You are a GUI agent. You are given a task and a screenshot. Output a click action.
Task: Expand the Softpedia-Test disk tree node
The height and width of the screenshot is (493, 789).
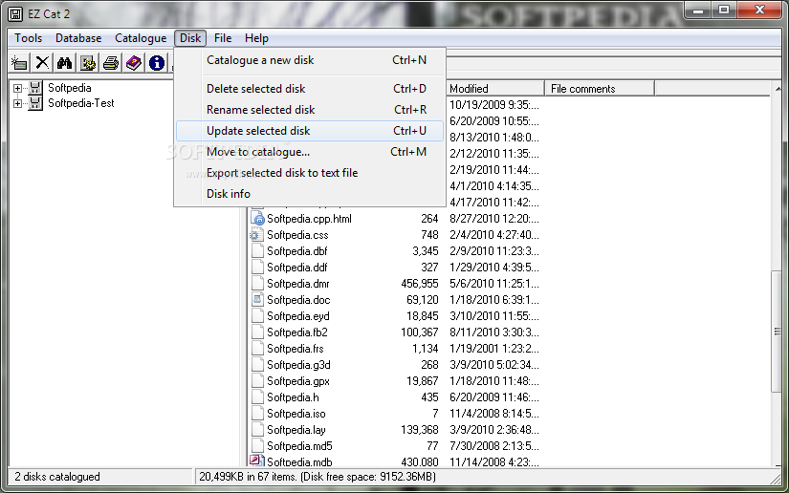click(x=17, y=104)
